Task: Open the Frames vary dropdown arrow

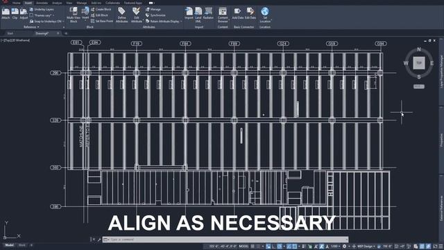Action: pos(53,15)
